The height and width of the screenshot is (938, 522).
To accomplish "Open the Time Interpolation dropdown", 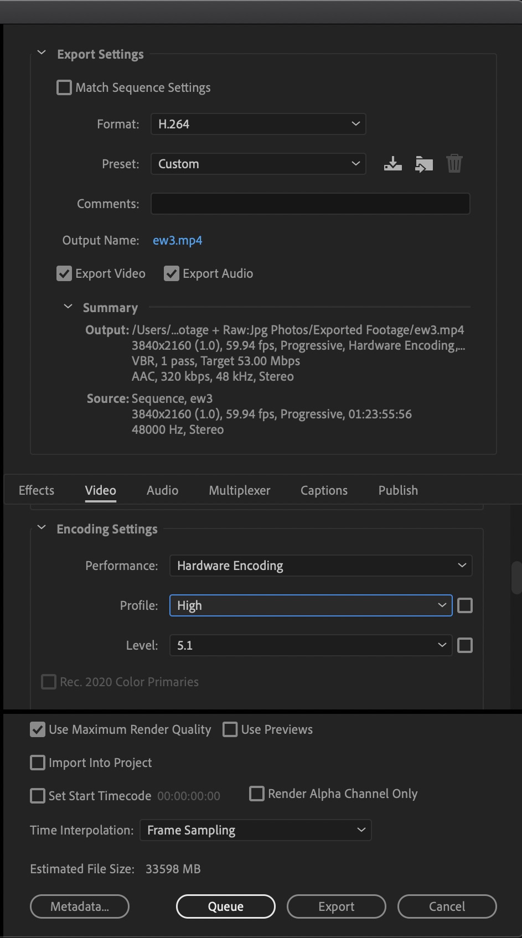I will (x=255, y=830).
